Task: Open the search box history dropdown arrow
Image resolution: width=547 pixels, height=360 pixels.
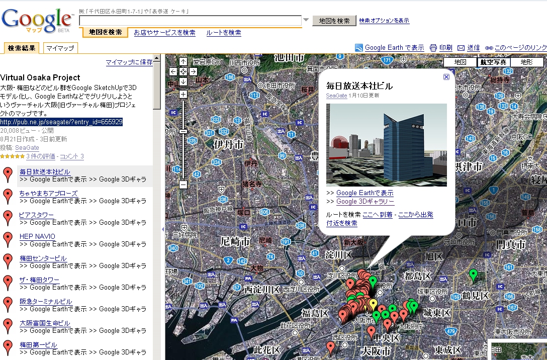Action: pos(306,20)
